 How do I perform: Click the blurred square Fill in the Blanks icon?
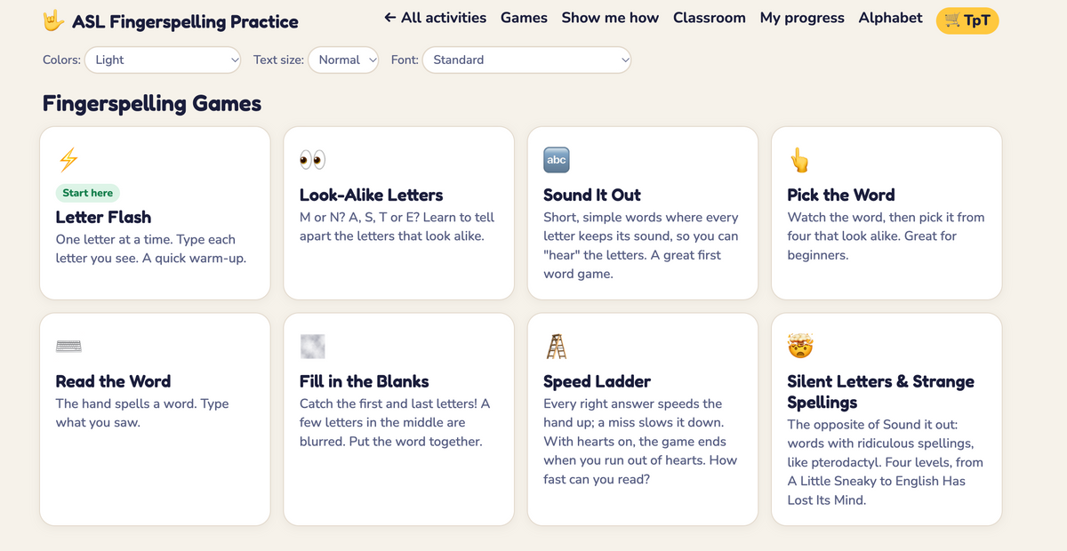coord(313,347)
